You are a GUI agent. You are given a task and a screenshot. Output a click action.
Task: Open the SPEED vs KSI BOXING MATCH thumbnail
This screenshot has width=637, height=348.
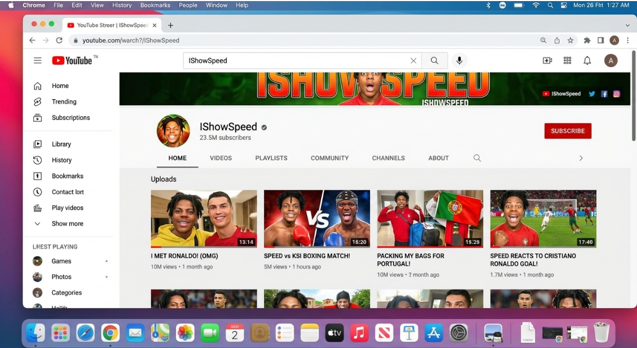[317, 218]
